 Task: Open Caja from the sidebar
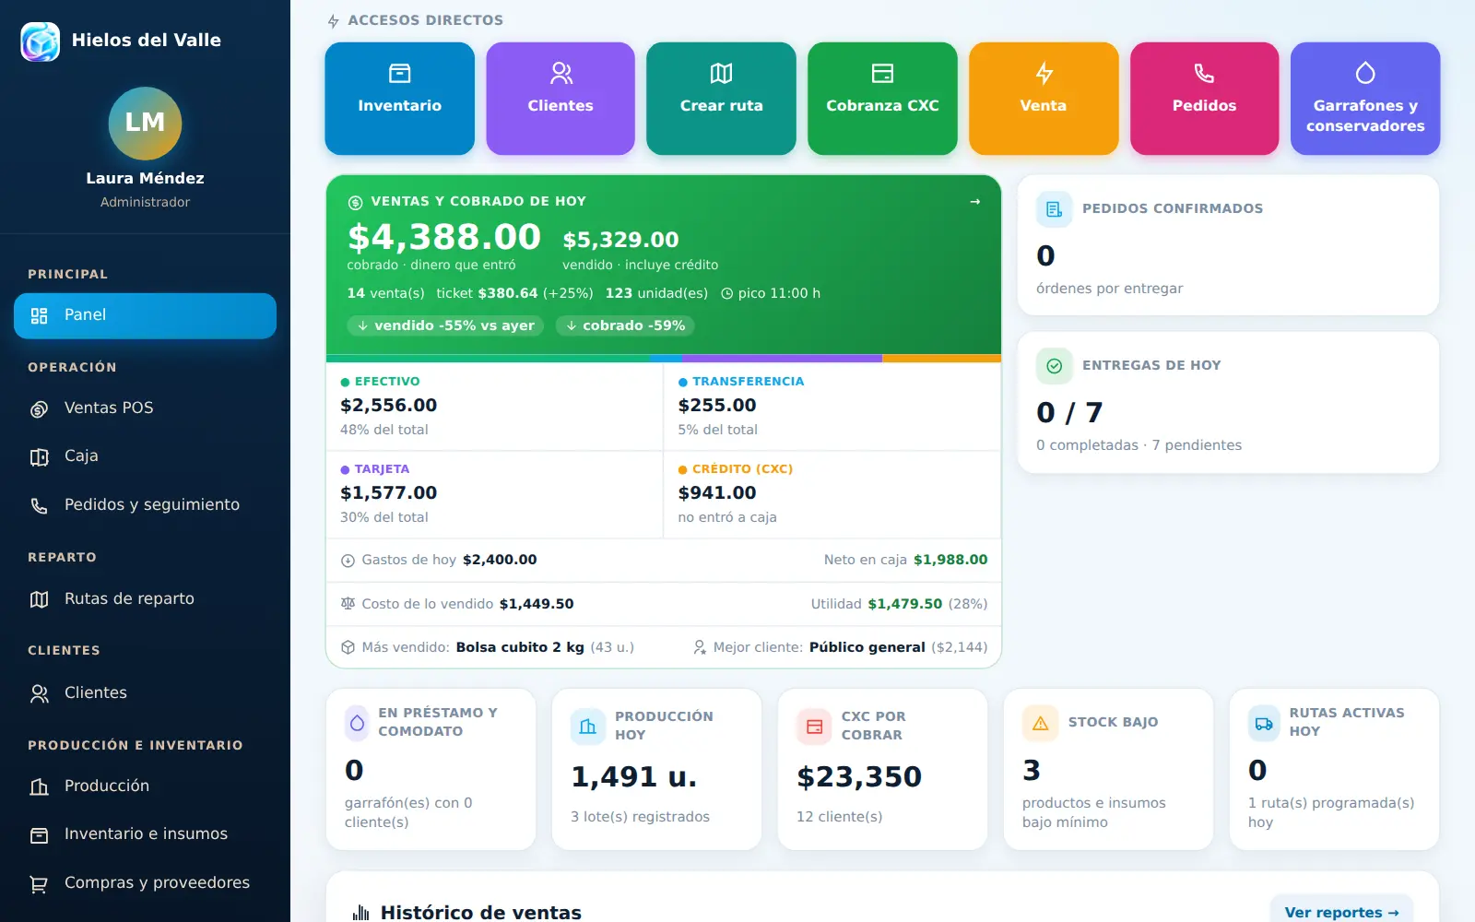tap(145, 456)
